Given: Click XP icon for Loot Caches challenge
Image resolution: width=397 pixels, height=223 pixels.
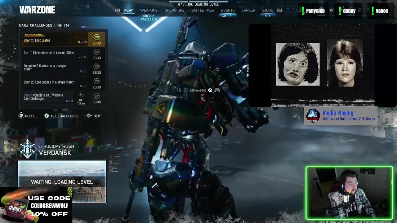Looking at the screenshot, I should [97, 81].
